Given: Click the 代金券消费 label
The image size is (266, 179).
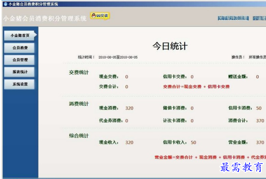Looking at the screenshot, I should coord(111,121).
